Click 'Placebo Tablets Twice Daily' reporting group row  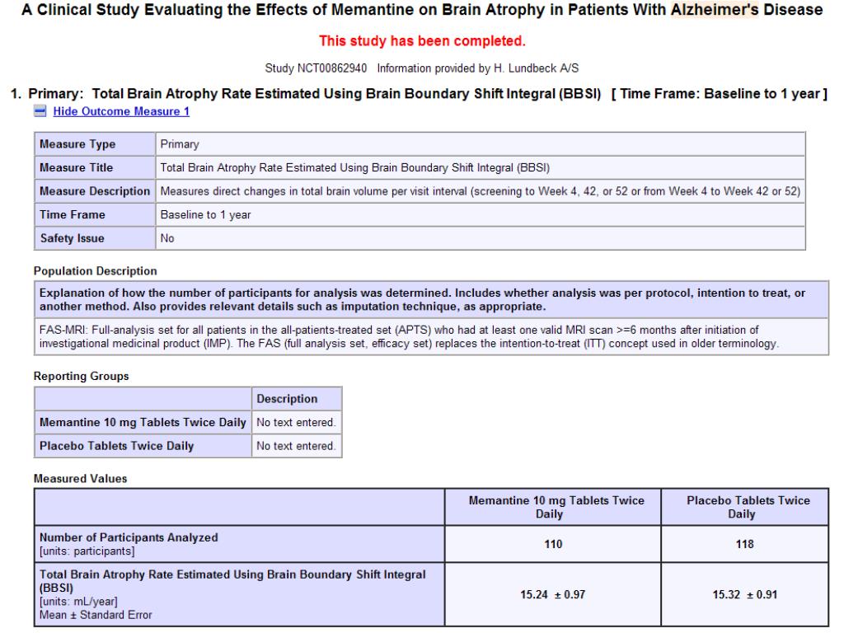click(x=116, y=446)
